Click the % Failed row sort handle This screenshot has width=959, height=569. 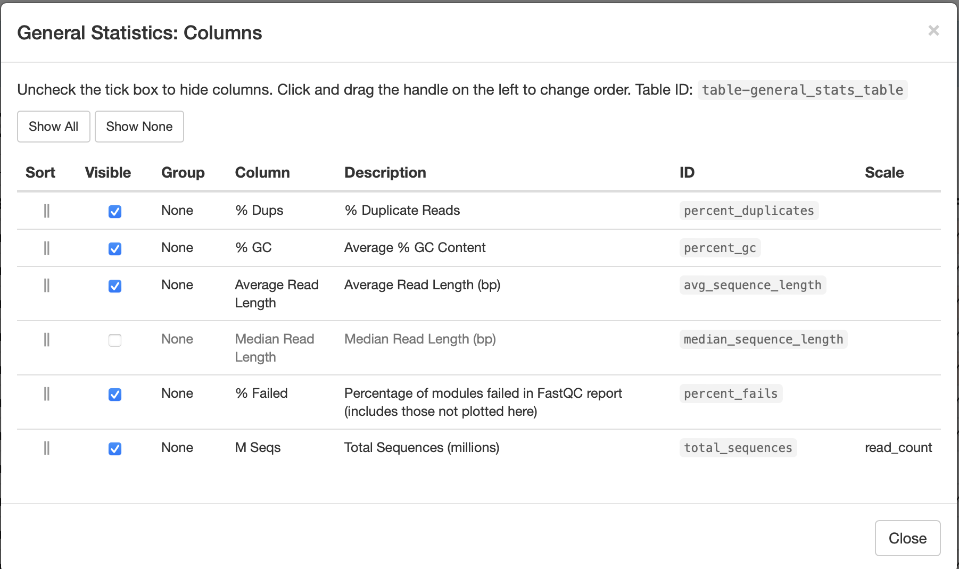pyautogui.click(x=46, y=394)
